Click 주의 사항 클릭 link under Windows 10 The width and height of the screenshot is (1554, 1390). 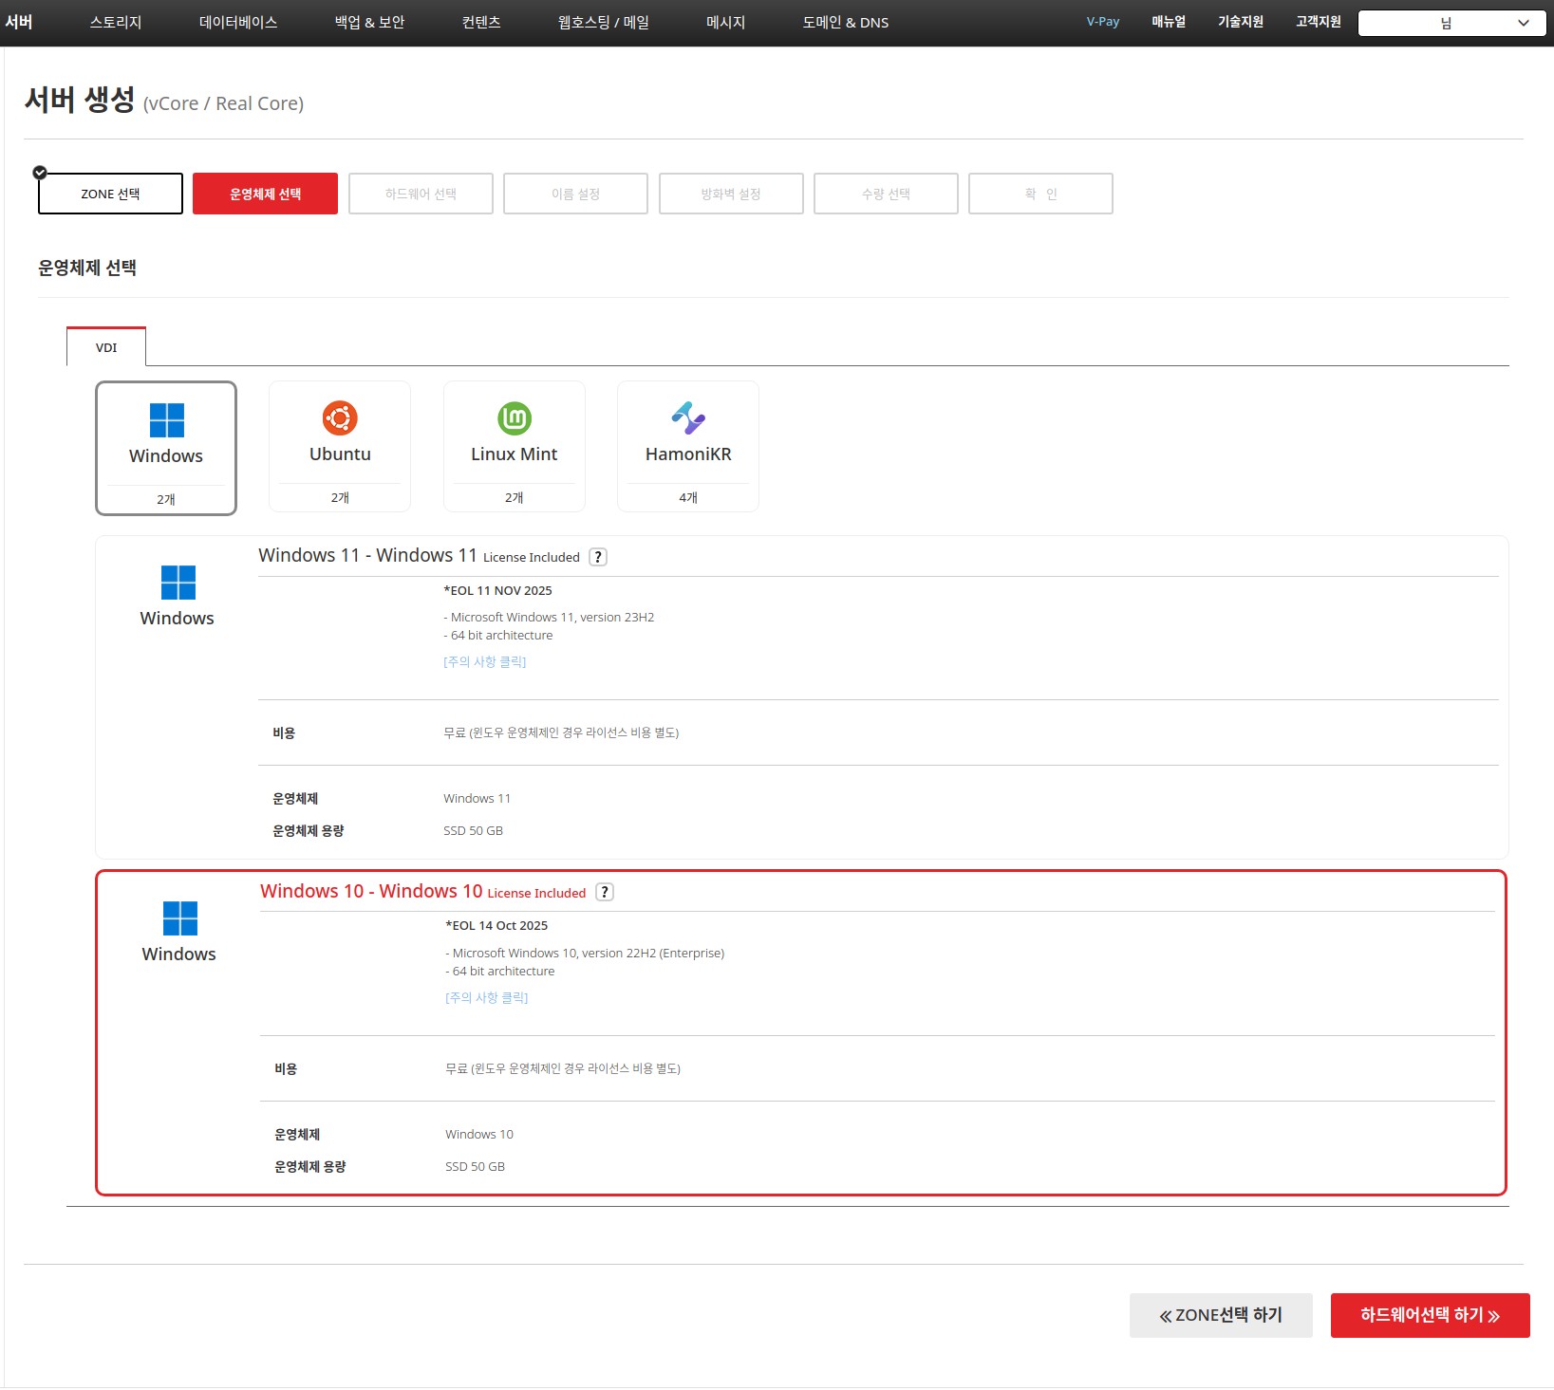click(x=487, y=997)
